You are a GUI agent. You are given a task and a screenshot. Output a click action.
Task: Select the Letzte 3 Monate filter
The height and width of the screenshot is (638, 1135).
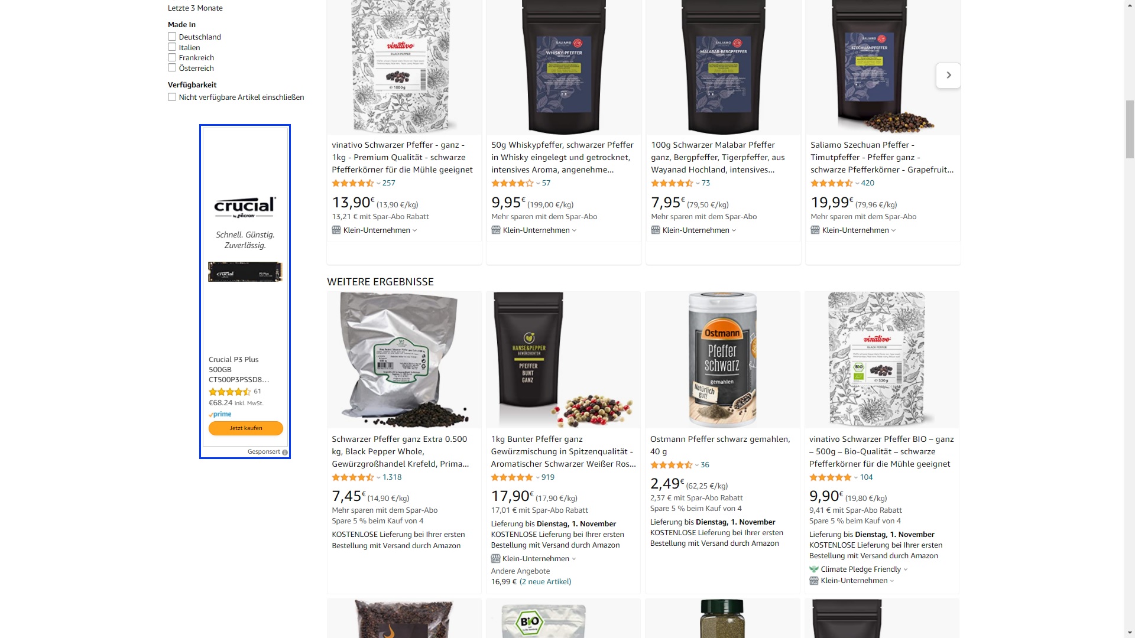(195, 8)
